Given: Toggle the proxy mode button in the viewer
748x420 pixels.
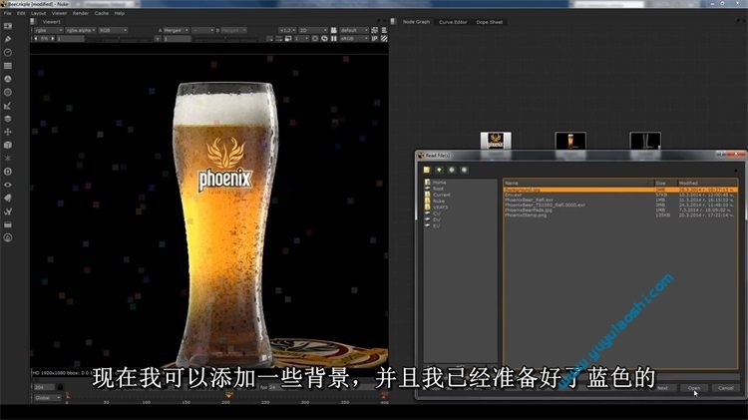Looking at the screenshot, I should 288,39.
